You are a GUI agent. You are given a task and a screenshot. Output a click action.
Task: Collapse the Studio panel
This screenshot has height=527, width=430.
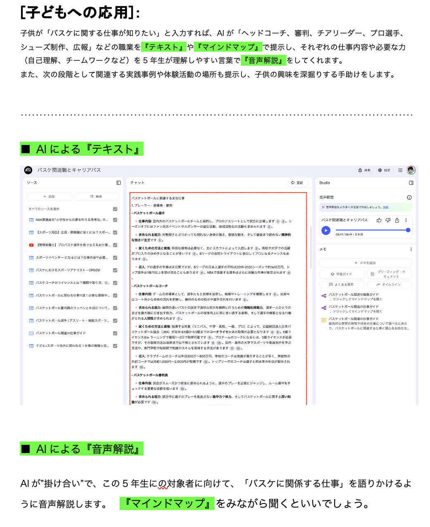pyautogui.click(x=411, y=183)
